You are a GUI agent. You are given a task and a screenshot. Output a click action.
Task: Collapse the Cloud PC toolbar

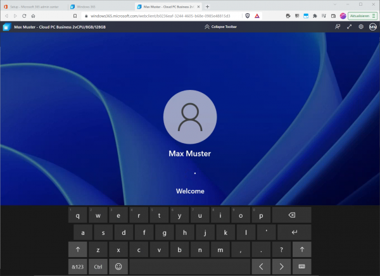pyautogui.click(x=222, y=27)
